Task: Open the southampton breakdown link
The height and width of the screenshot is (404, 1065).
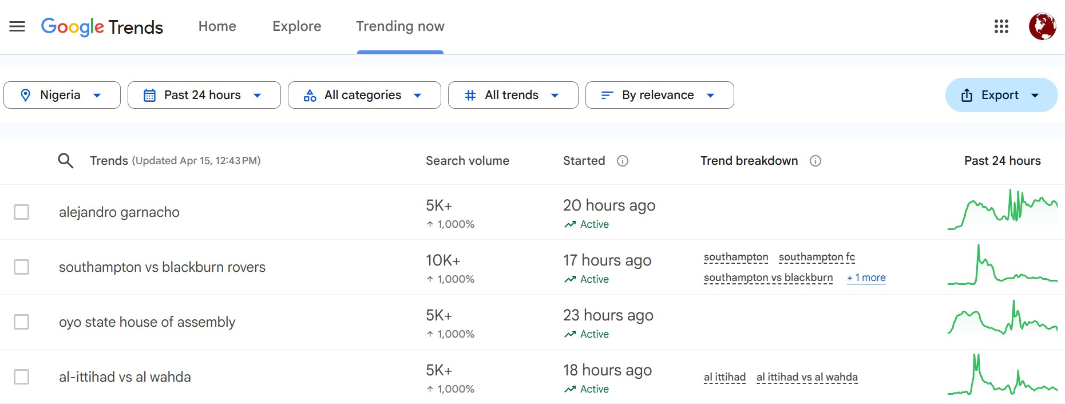Action: (736, 258)
